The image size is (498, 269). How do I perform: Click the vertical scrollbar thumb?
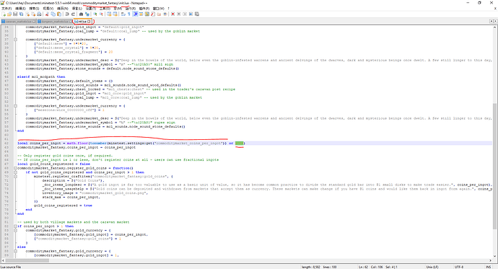coord(494,166)
